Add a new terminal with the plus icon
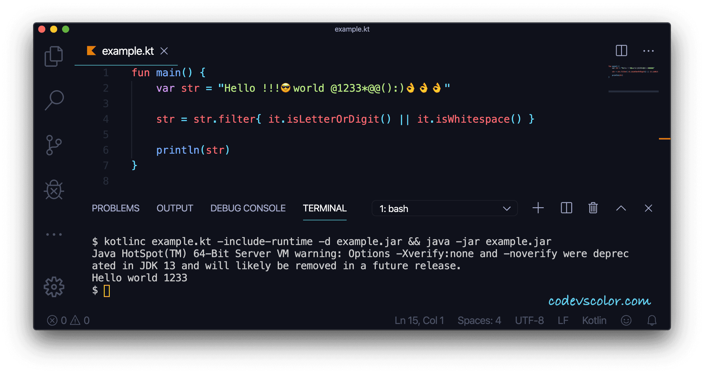Viewport: 704px width, 374px height. [x=538, y=208]
